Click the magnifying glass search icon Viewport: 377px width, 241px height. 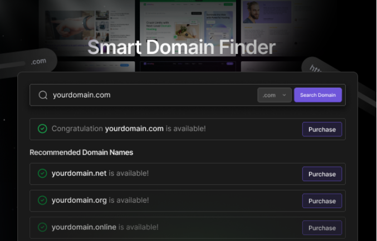43,95
